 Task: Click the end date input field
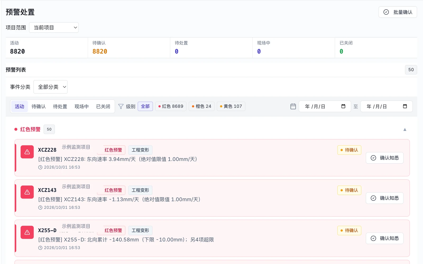[386, 106]
